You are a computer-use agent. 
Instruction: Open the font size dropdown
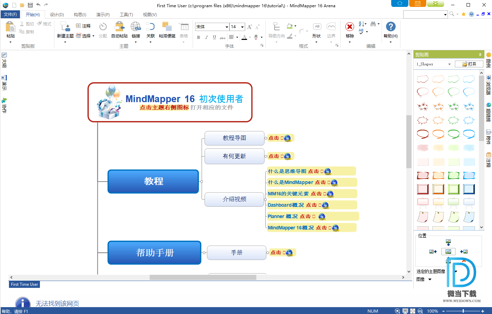point(242,27)
